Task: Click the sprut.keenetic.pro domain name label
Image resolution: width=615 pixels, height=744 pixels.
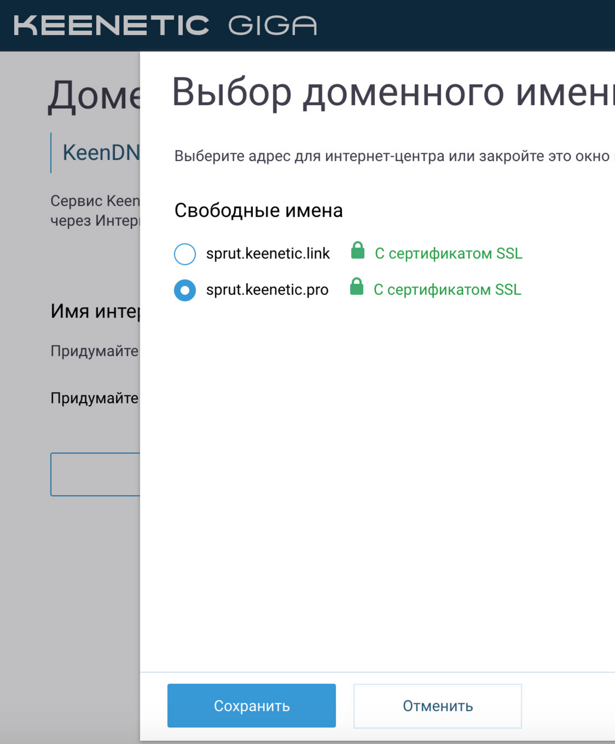Action: point(267,290)
